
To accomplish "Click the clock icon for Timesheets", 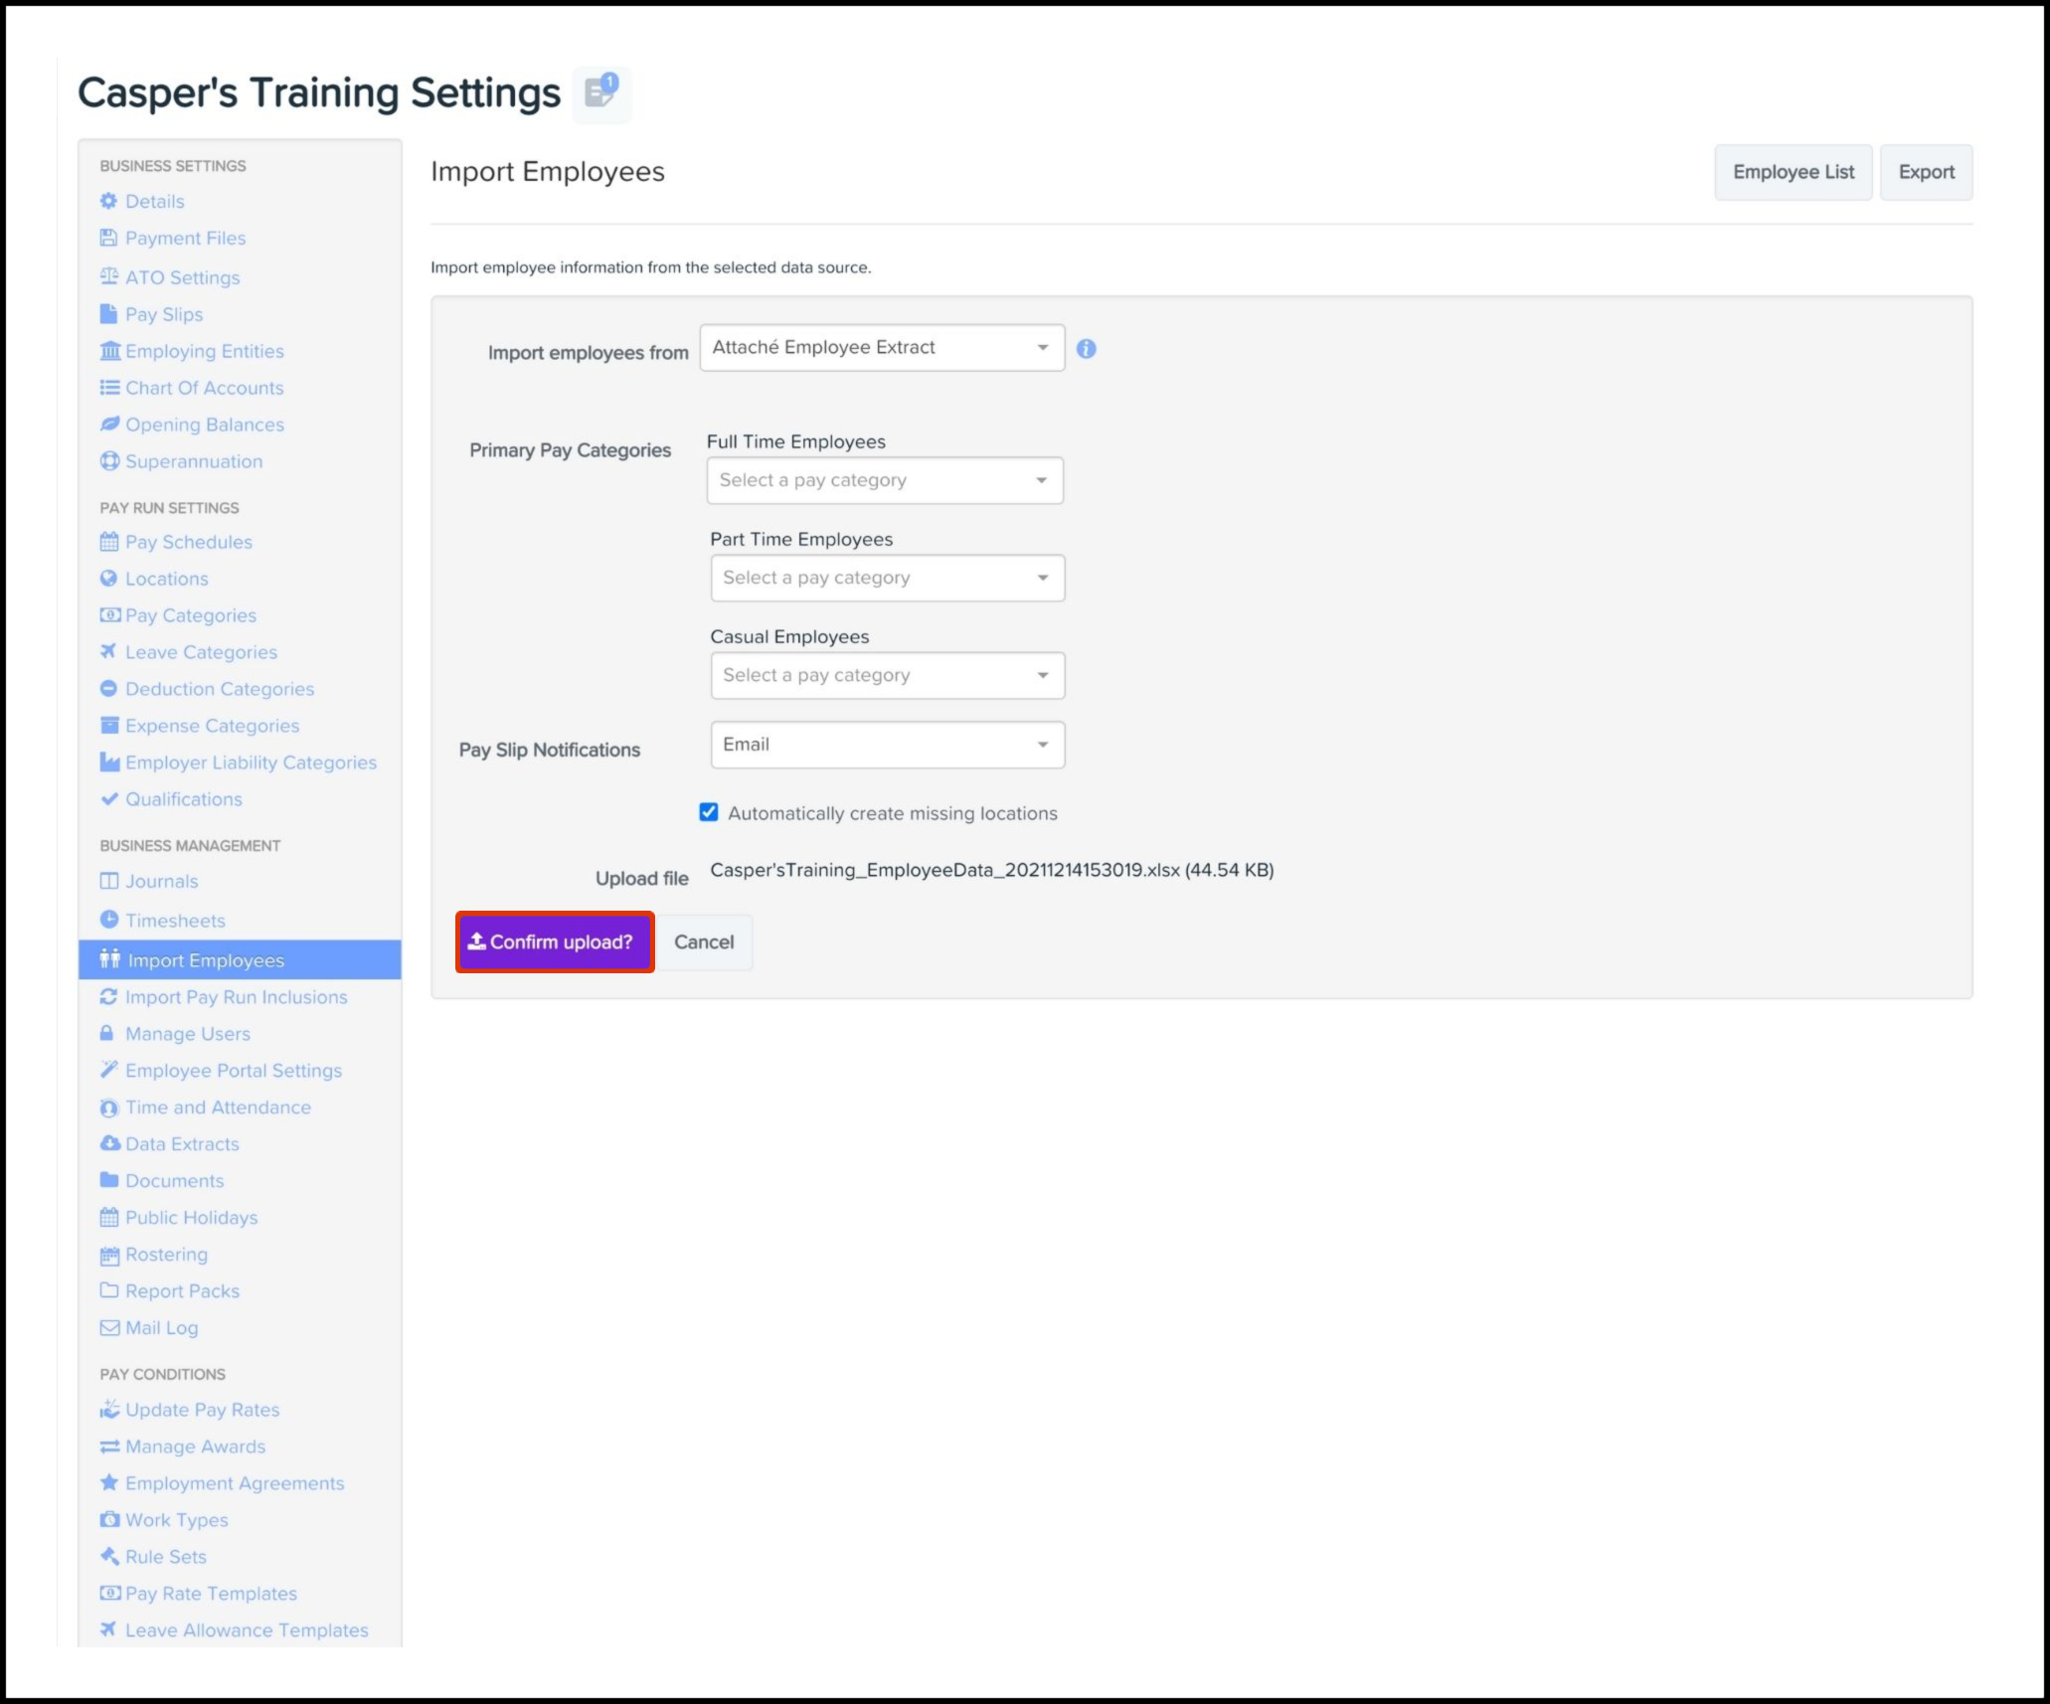I will 108,920.
